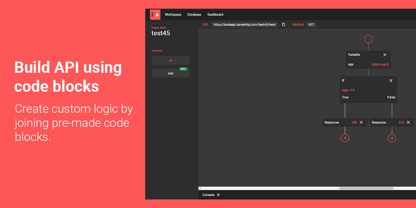Click the True branch label
Screen dimensions: 416x208
pyautogui.click(x=345, y=97)
